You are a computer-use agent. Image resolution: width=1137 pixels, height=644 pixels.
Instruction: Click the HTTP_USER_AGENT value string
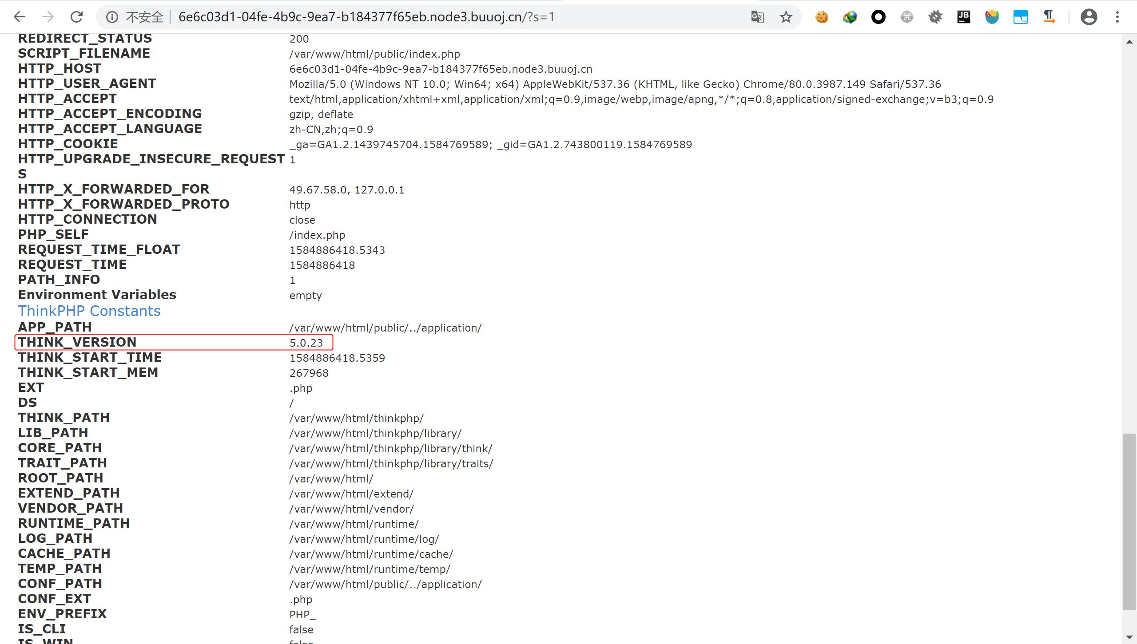pyautogui.click(x=615, y=84)
